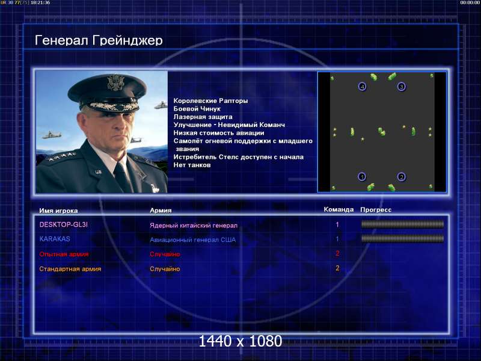Click the green supply pile at the minimap center
This screenshot has height=361, width=481.
[x=382, y=131]
